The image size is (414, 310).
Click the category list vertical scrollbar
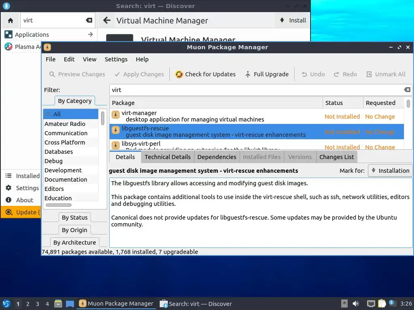(102, 118)
